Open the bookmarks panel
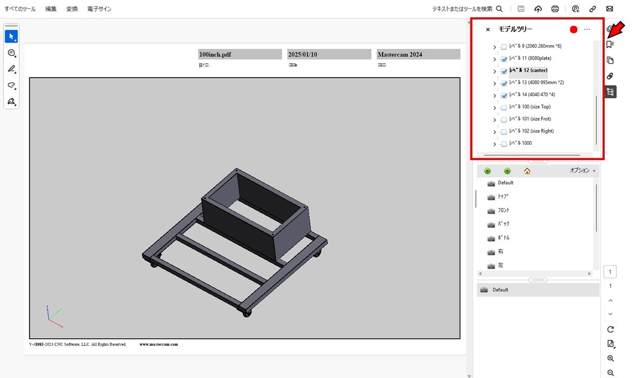632x378 pixels. 609,44
